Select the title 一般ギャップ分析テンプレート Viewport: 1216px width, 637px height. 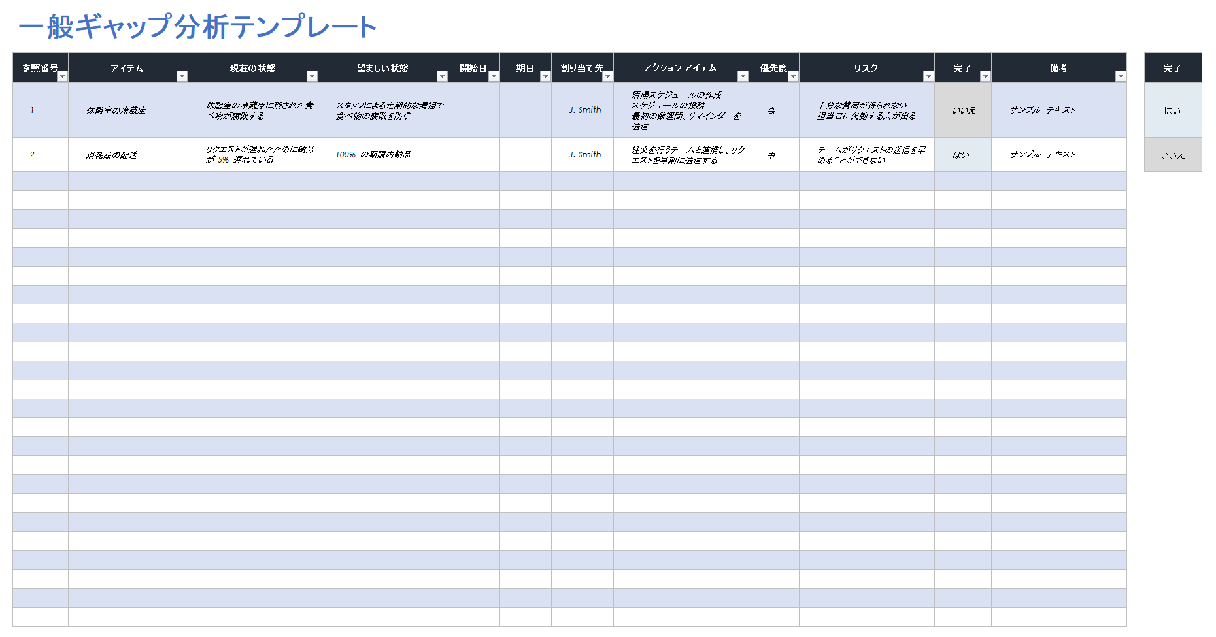[x=197, y=27]
